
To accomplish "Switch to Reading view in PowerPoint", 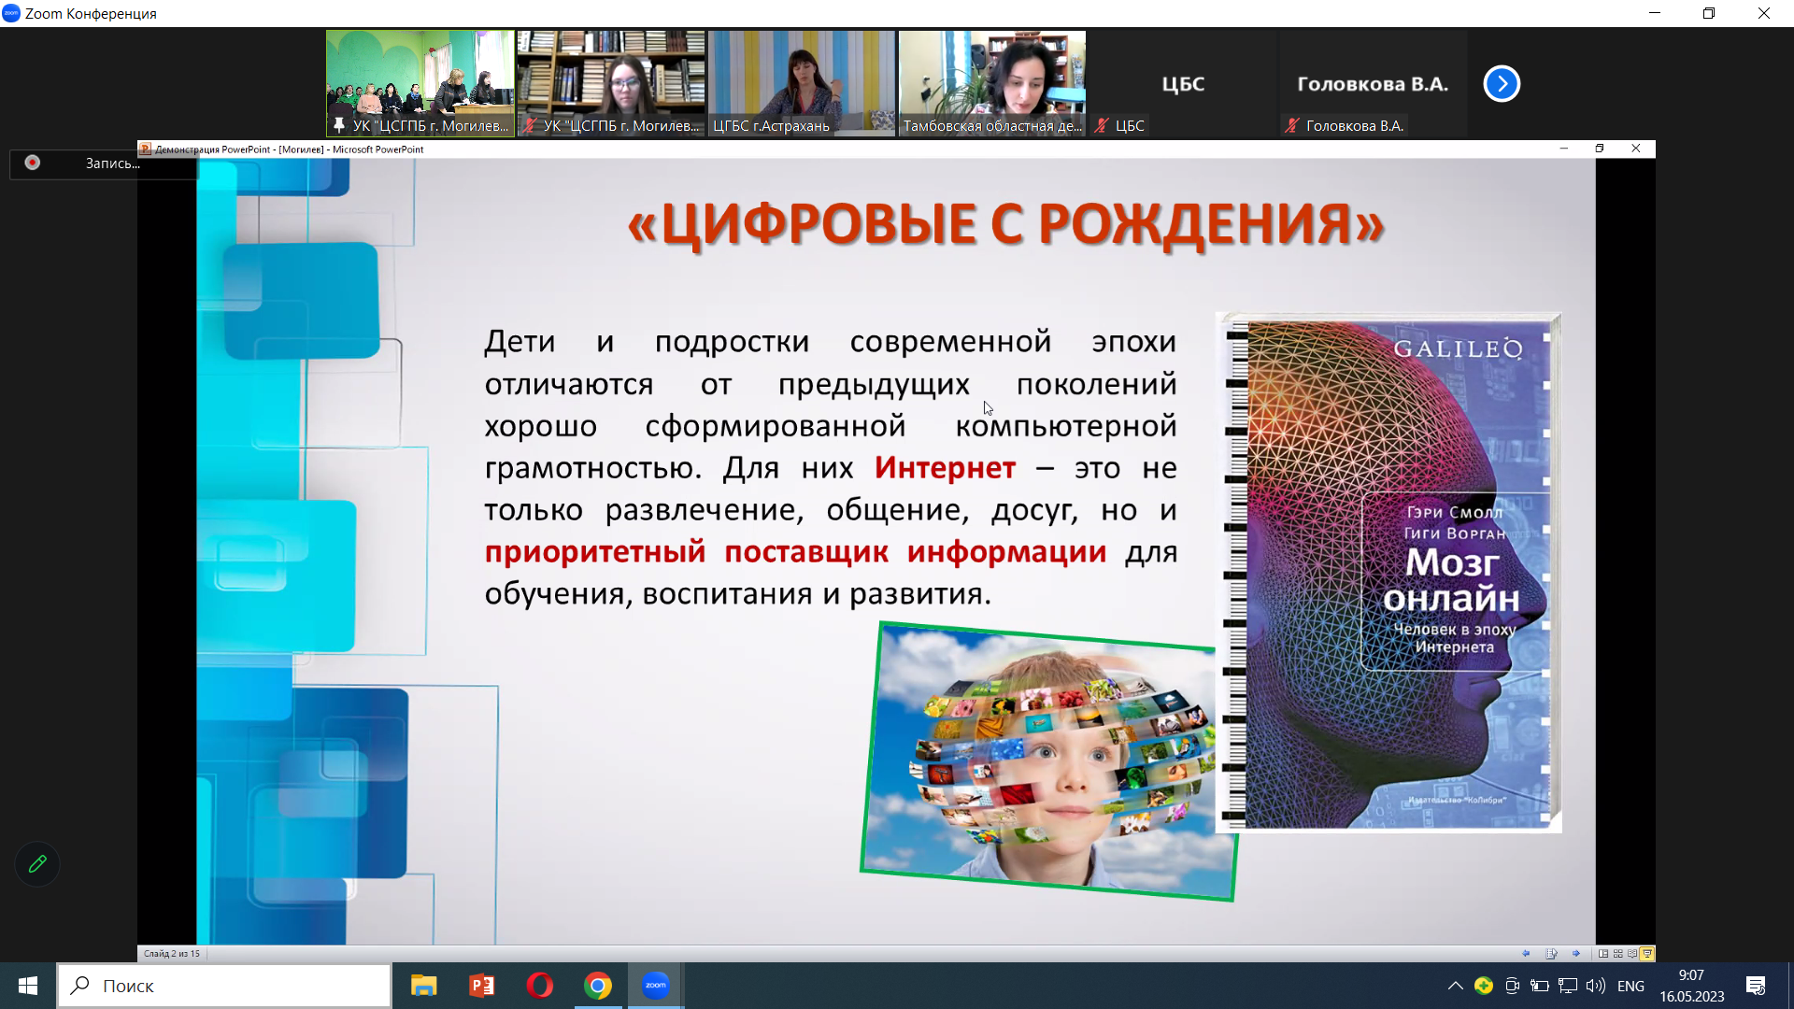I will [x=1632, y=954].
